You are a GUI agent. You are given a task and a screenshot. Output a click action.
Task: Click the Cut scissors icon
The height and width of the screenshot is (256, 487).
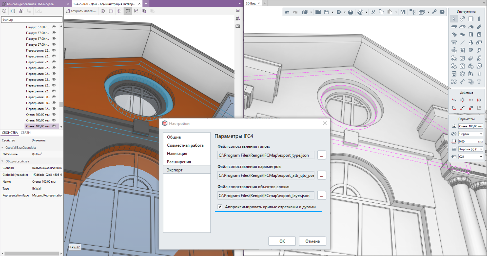pyautogui.click(x=373, y=12)
